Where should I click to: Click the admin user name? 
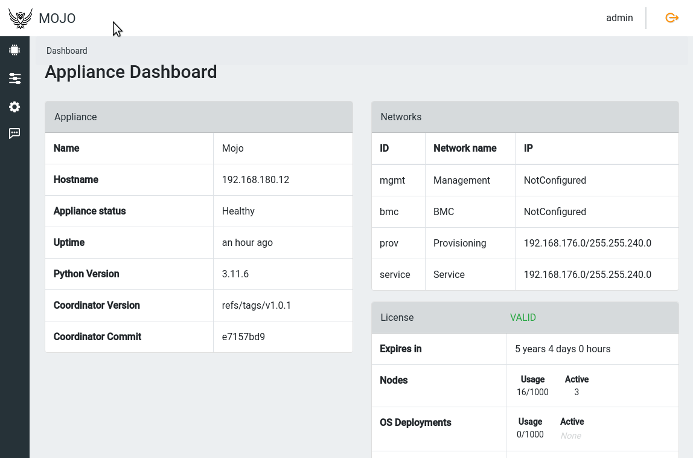pyautogui.click(x=619, y=18)
